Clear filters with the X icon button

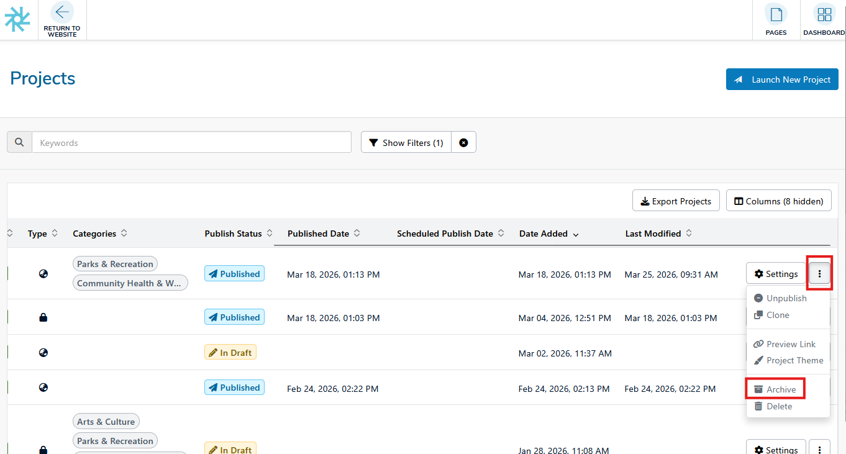463,143
